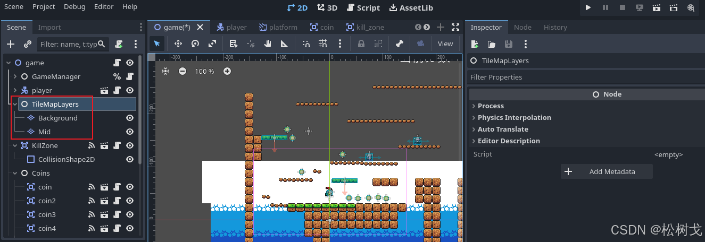Select the Select Mode arrow tool
This screenshot has height=242, width=705.
point(157,44)
